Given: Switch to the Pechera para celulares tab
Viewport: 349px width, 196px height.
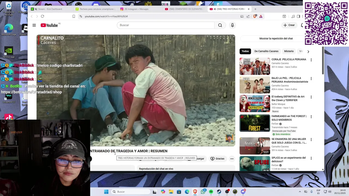Looking at the screenshot, I should tap(95, 9).
